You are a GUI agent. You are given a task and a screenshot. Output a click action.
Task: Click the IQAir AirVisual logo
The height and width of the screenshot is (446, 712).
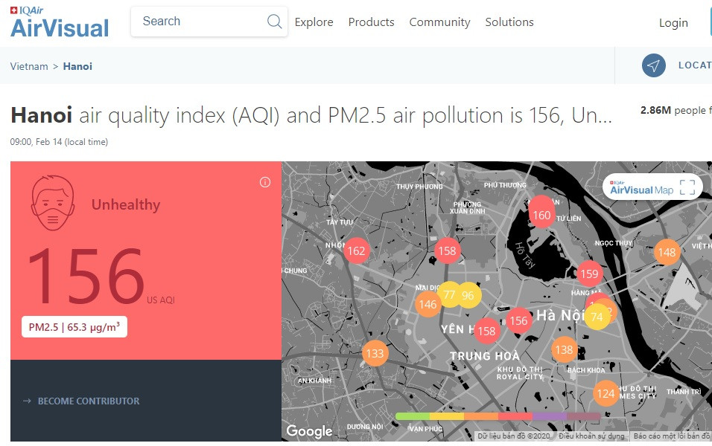click(x=60, y=22)
